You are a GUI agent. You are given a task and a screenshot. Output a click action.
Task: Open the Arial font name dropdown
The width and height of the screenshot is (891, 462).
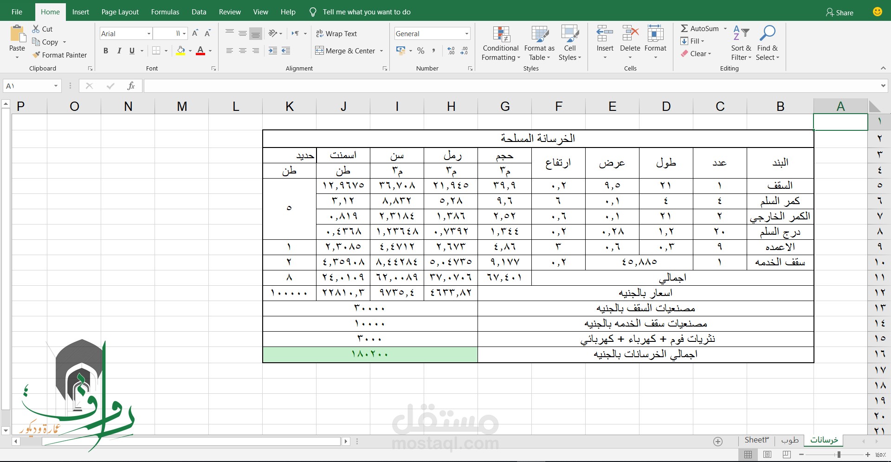coord(149,33)
